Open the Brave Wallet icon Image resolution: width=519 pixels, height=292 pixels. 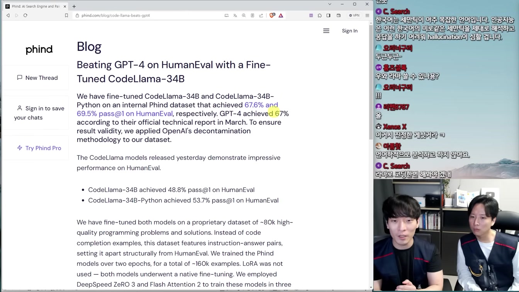coord(339,15)
